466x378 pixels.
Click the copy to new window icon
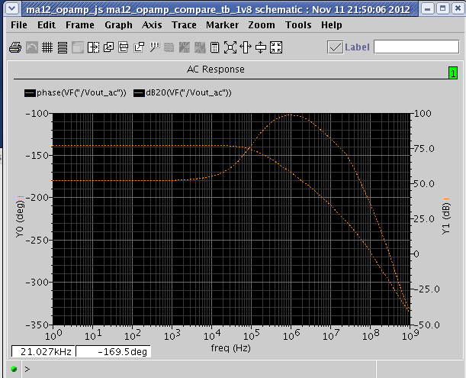pyautogui.click(x=108, y=47)
